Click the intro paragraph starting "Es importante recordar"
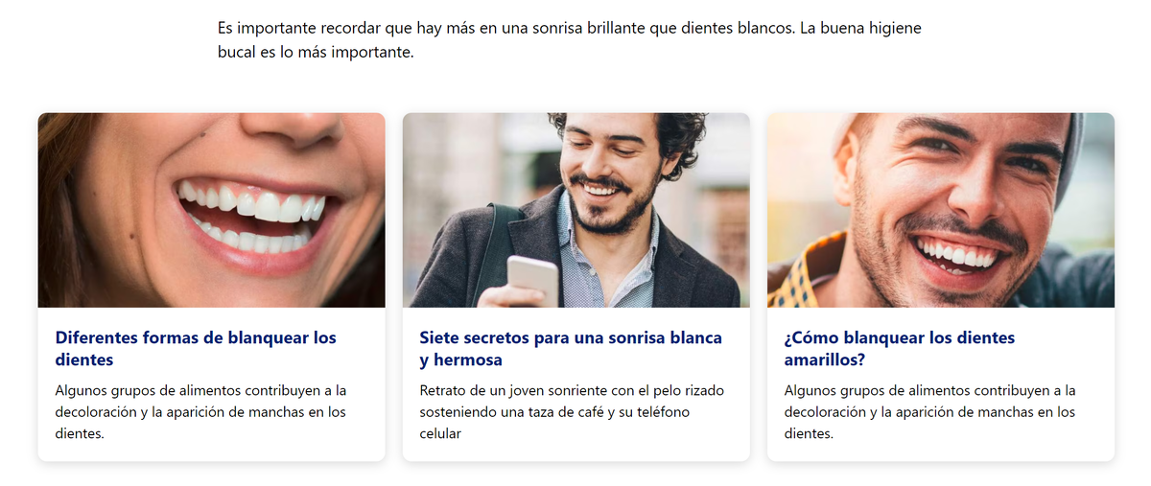The width and height of the screenshot is (1151, 486). pyautogui.click(x=570, y=40)
